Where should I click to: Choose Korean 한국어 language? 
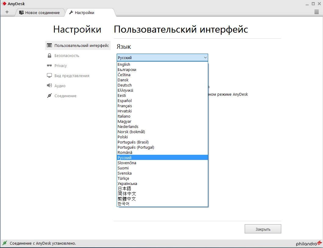point(162,204)
